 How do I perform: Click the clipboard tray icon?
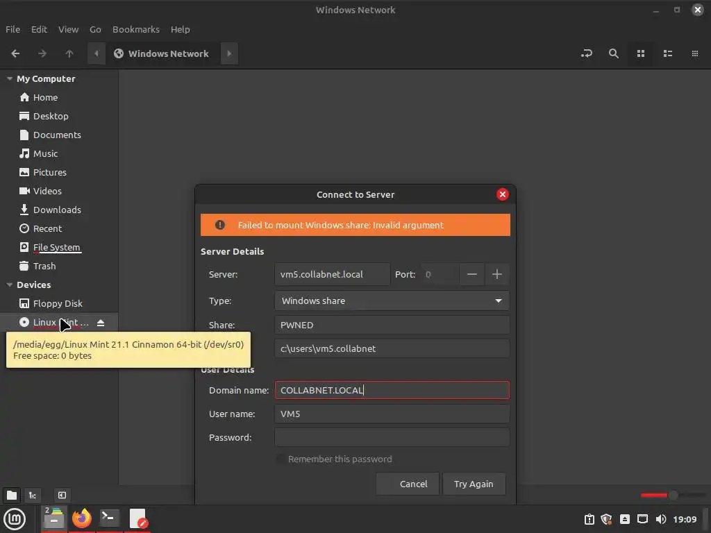589,519
